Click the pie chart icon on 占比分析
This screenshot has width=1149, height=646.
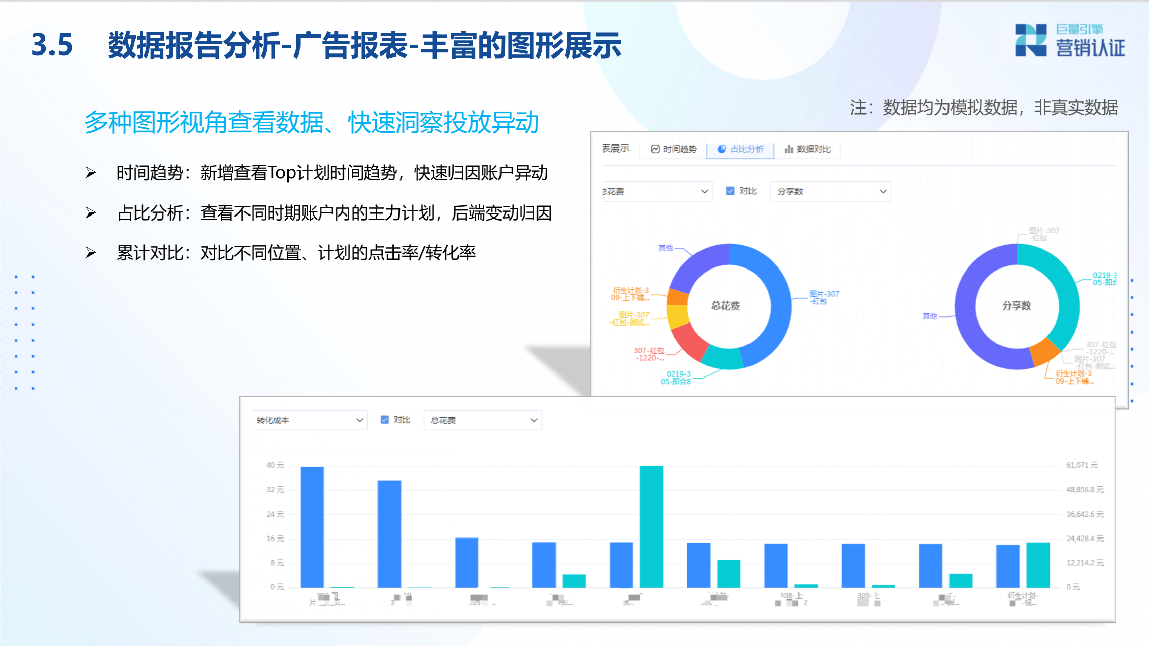pos(722,149)
